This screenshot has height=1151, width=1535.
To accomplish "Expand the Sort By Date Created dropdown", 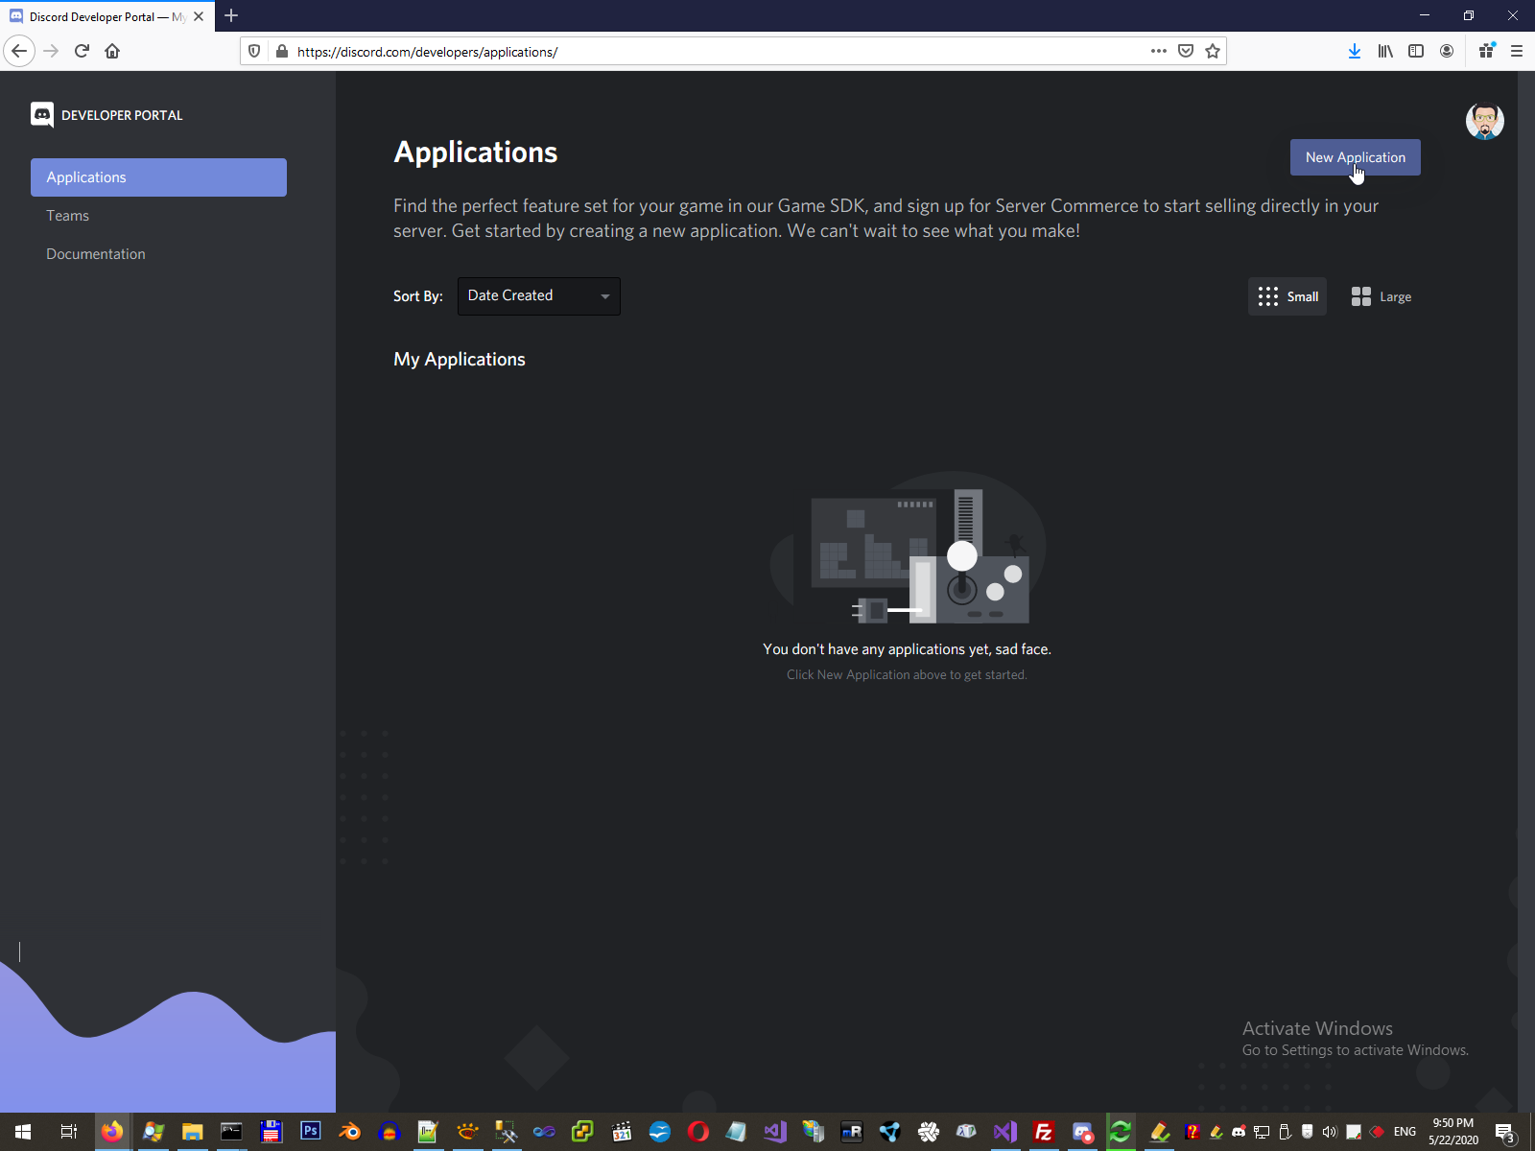I will click(x=539, y=296).
